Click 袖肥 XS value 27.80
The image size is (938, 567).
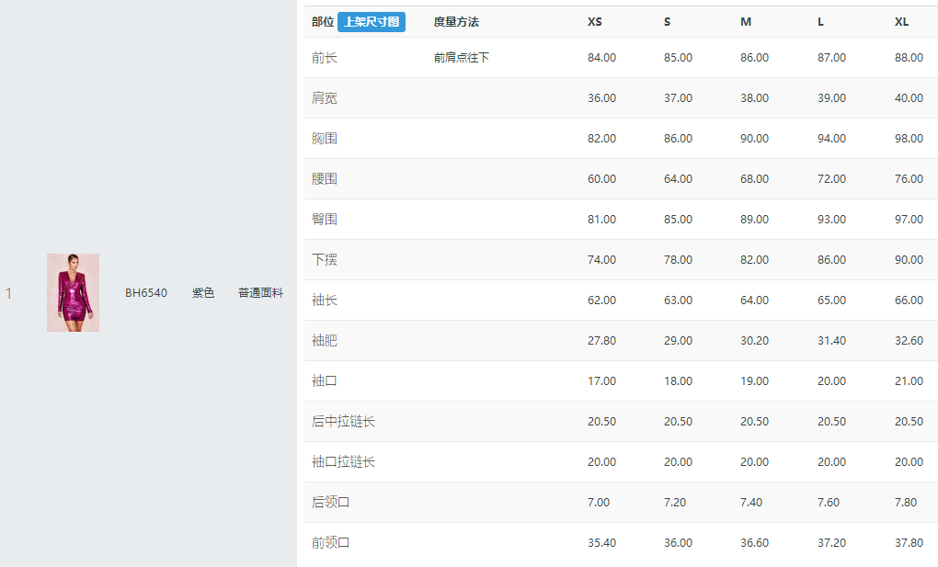pyautogui.click(x=601, y=341)
